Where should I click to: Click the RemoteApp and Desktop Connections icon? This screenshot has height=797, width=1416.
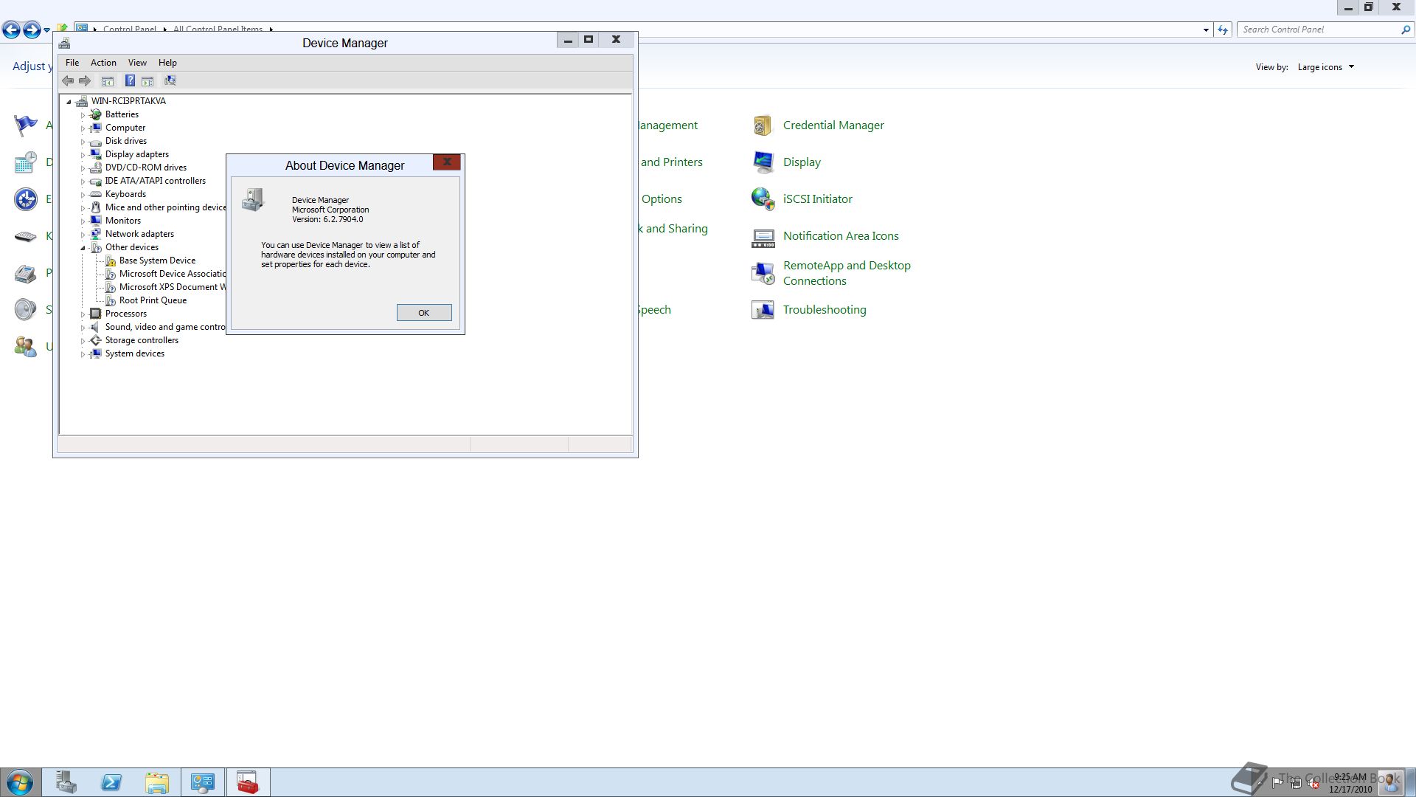(x=763, y=273)
